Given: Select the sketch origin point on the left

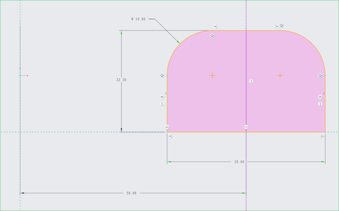Looking at the screenshot, I should click(20, 76).
